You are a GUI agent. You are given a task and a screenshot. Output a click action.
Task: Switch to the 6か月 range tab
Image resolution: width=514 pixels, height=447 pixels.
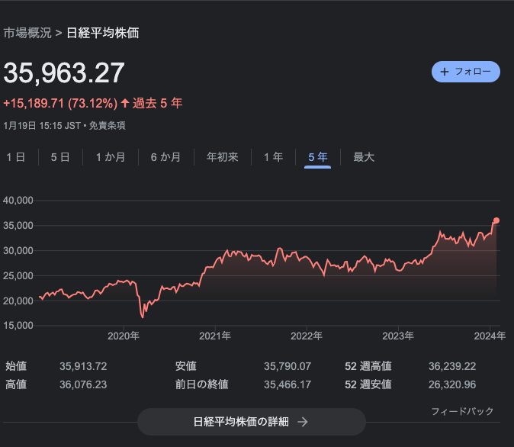coord(165,157)
